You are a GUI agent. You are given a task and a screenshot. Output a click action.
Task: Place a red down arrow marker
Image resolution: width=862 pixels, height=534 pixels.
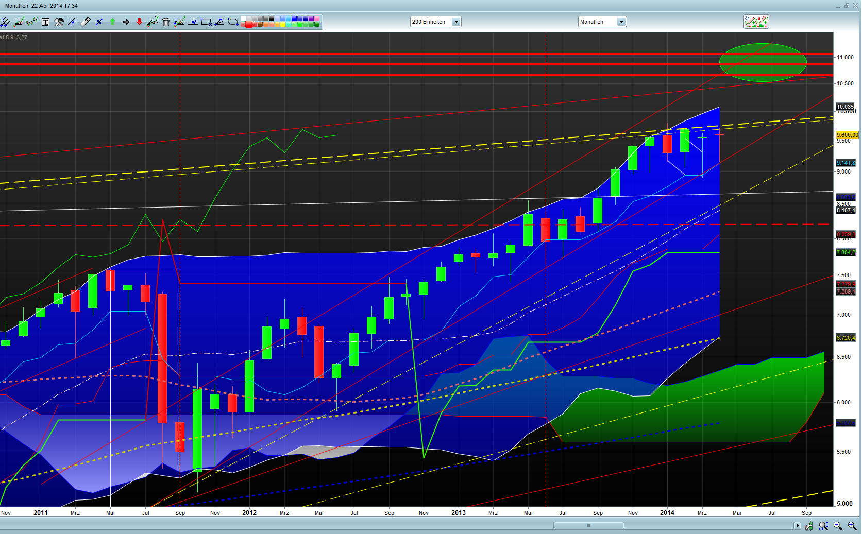tap(139, 22)
